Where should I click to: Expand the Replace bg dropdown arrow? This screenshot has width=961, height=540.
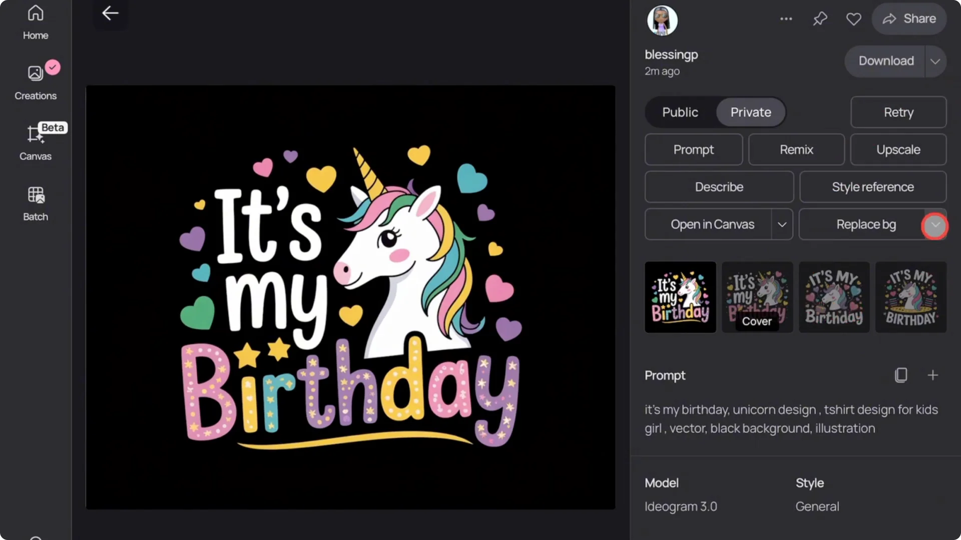[934, 225]
